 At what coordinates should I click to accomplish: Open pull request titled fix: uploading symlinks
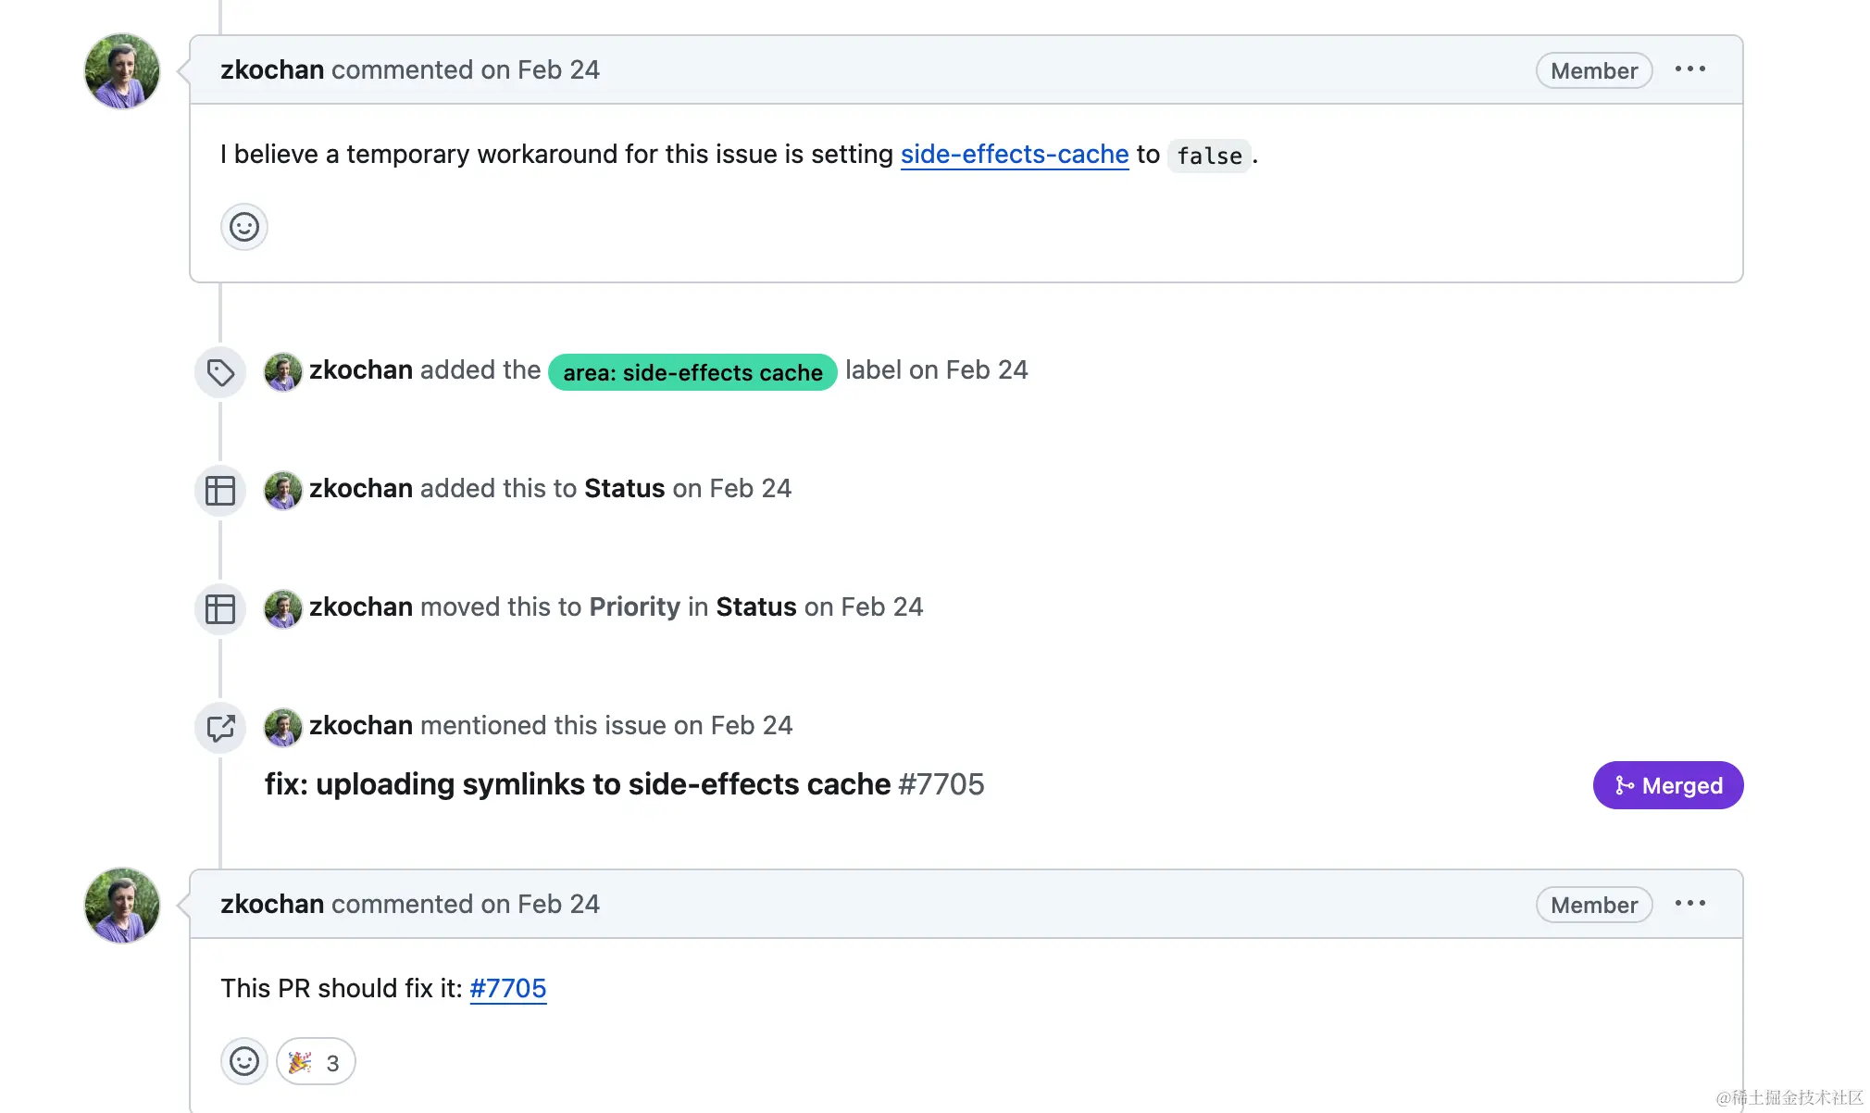pyautogui.click(x=577, y=784)
